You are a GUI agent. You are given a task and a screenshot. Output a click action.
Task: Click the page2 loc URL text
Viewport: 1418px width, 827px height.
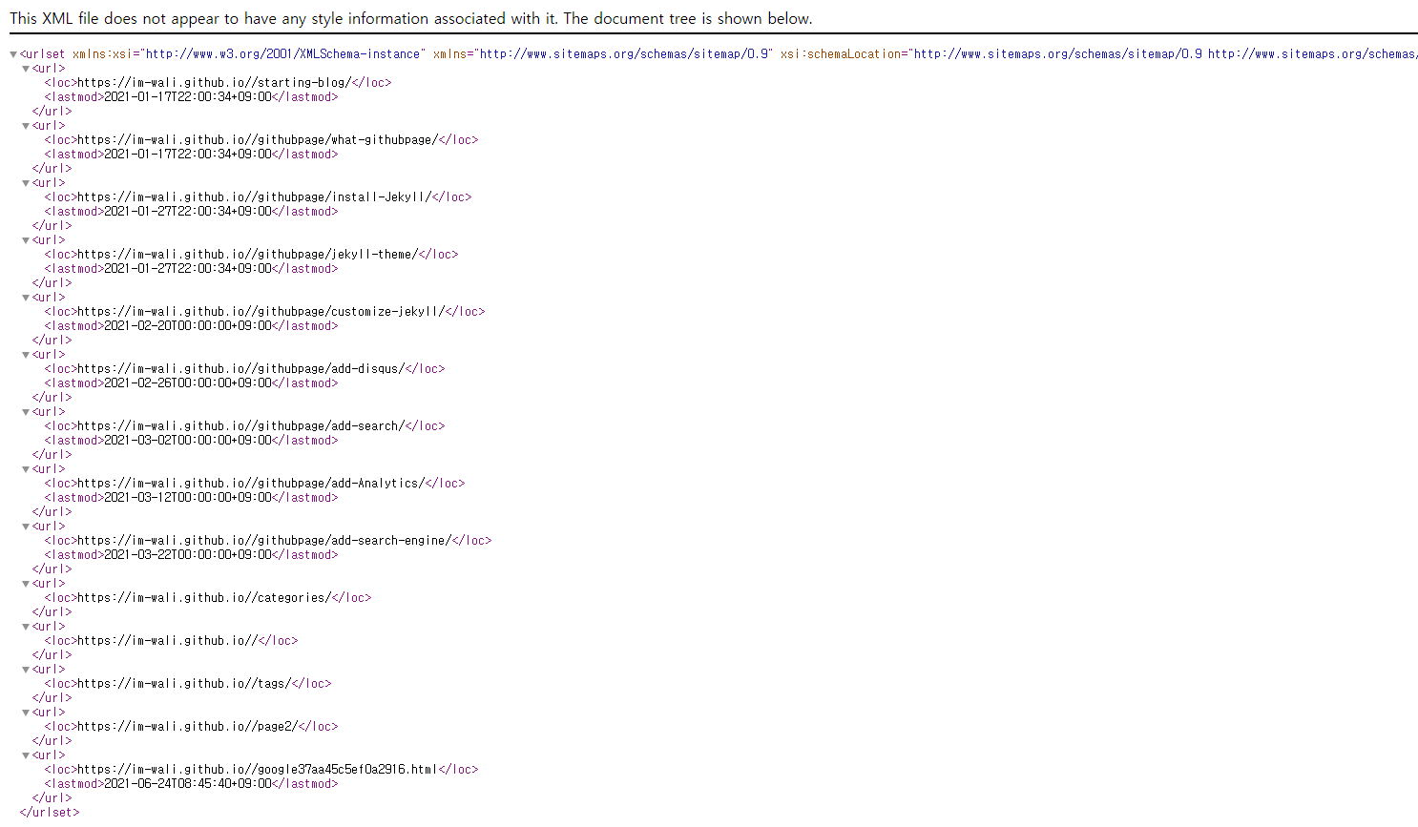187,727
